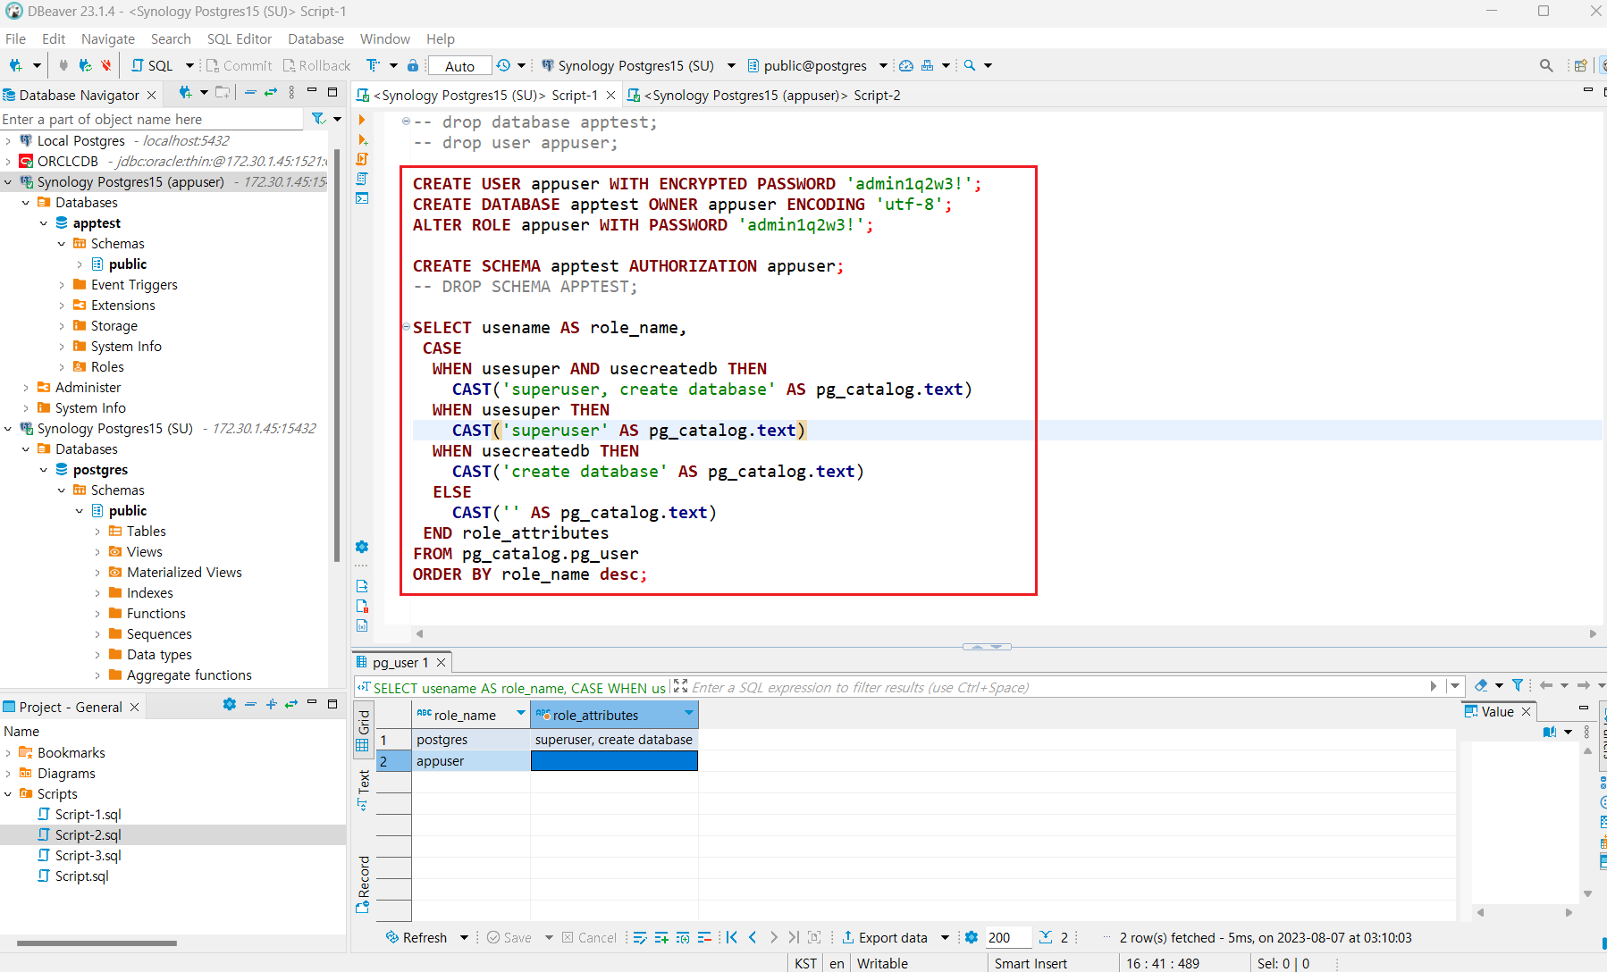Click the role_name column header
This screenshot has width=1607, height=972.
471,715
